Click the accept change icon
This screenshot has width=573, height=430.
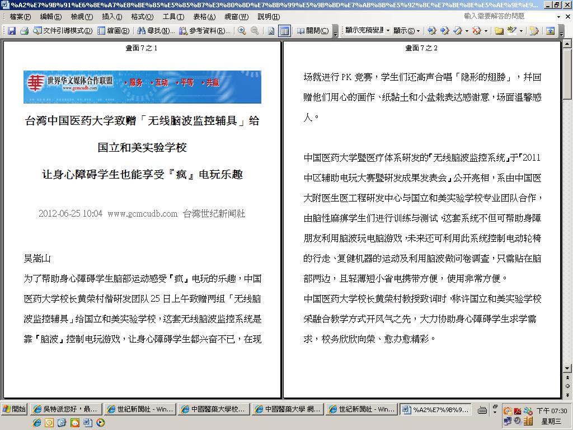point(458,31)
